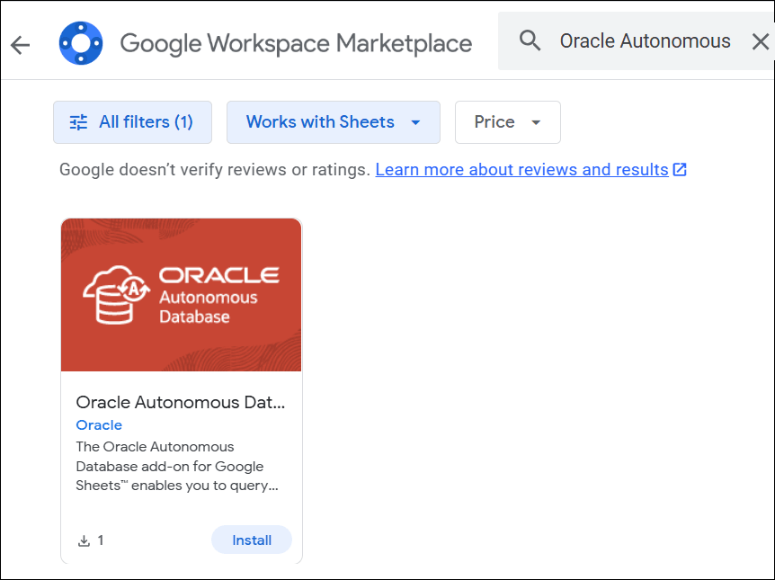Install the Oracle Autonomous Database add-on
This screenshot has height=580, width=775.
[x=251, y=540]
